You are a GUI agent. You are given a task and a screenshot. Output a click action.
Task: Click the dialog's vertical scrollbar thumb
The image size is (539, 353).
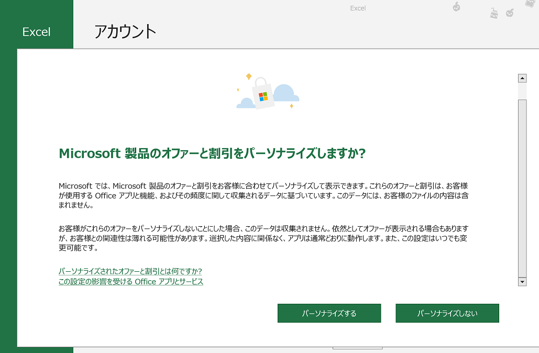coord(522,188)
